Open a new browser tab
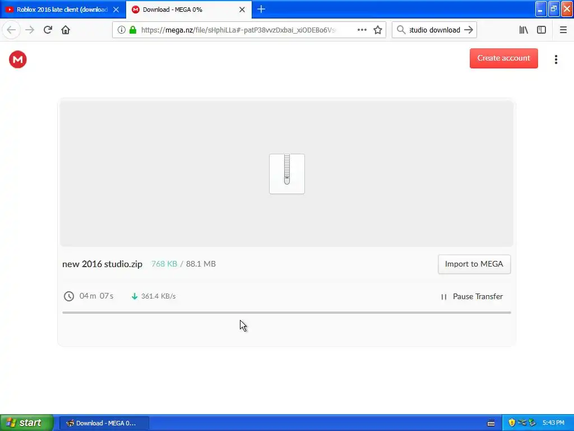The image size is (574, 431). [x=261, y=9]
